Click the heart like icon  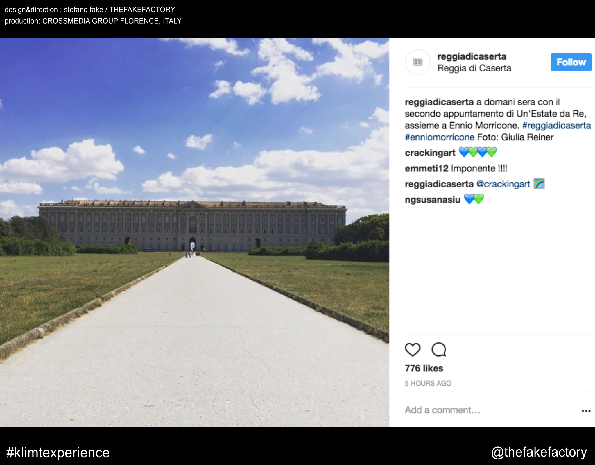click(413, 350)
